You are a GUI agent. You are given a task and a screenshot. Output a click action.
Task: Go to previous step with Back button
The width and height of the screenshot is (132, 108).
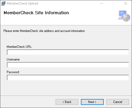pyautogui.click(x=67, y=102)
